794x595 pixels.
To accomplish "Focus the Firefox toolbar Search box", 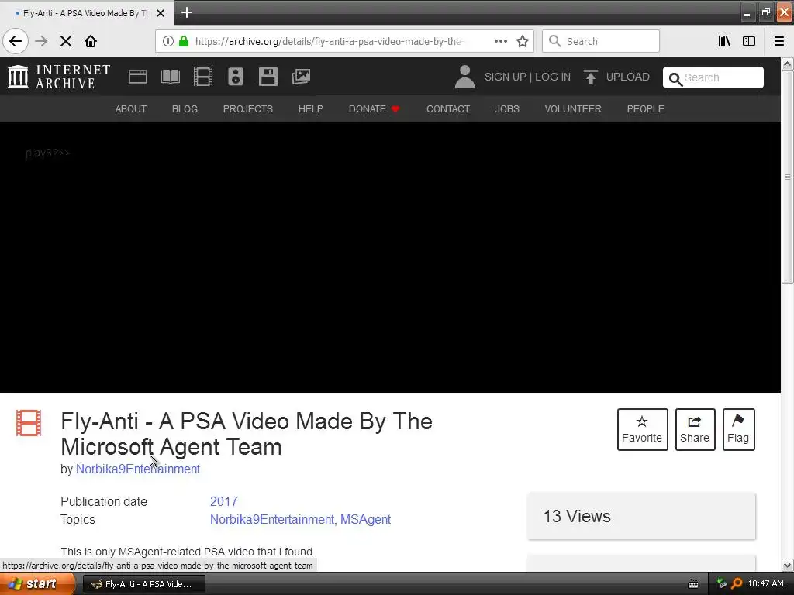I will coord(601,41).
